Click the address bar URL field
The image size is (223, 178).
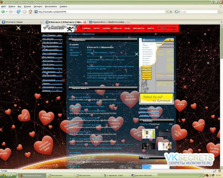100,12
